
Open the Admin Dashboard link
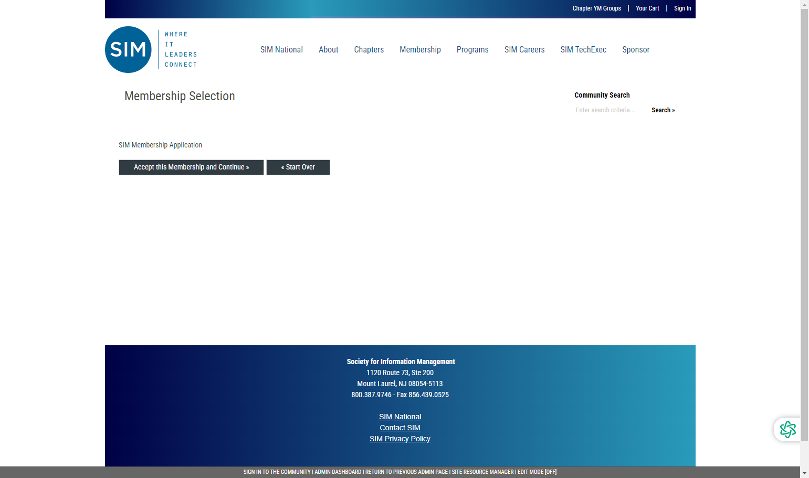338,472
